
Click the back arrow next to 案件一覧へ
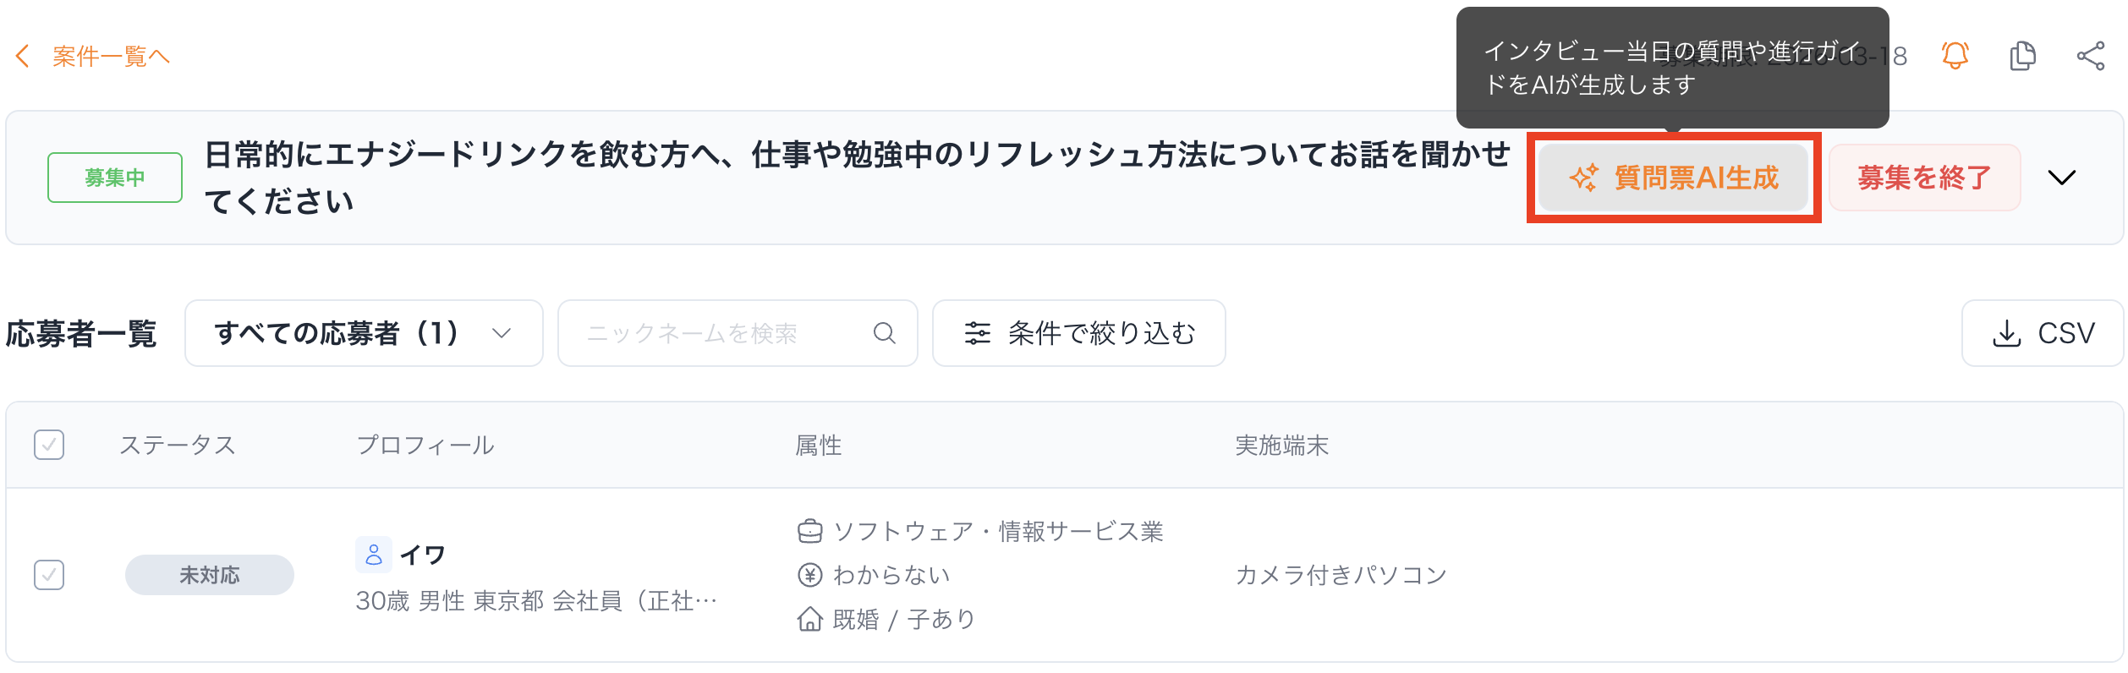pos(23,56)
